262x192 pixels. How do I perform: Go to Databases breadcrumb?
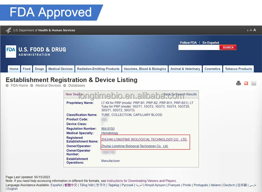pos(77,85)
